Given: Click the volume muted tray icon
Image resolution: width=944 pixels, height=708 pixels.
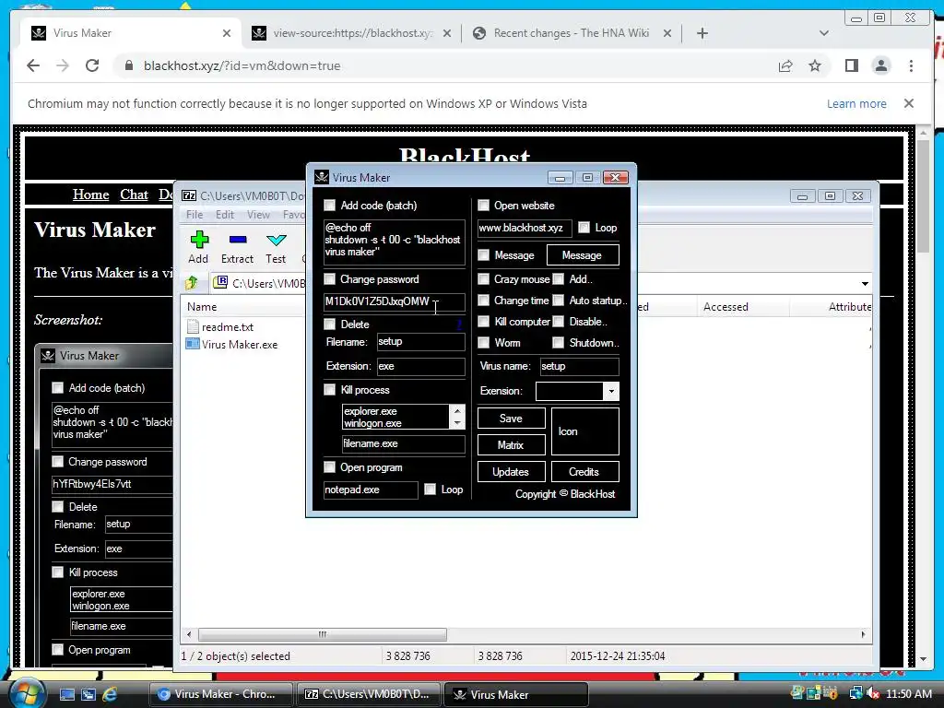Looking at the screenshot, I should (x=873, y=693).
